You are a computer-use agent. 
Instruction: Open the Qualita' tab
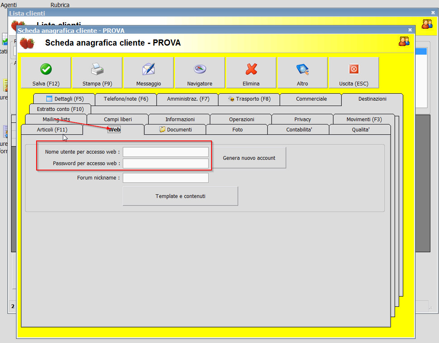point(360,130)
